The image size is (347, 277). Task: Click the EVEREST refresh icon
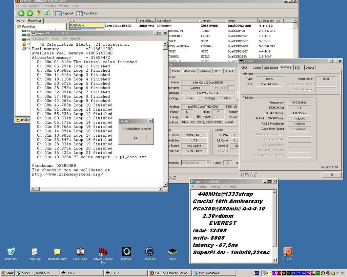[x=47, y=13]
